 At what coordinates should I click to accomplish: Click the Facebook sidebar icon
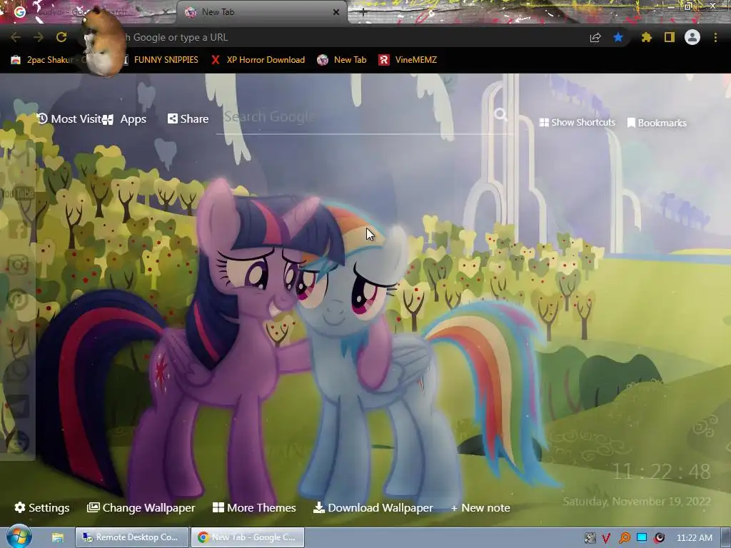pyautogui.click(x=18, y=229)
